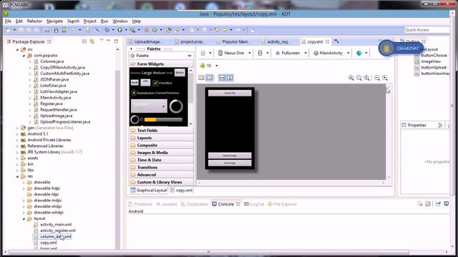Screen dimensions: 458x257
Task: Open the Package Explorer view menu triangle
Action: [102, 40]
